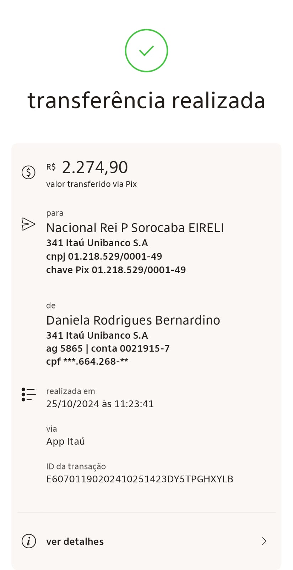The image size is (293, 570).
Task: Click the masked cpf number line
Action: point(87,362)
